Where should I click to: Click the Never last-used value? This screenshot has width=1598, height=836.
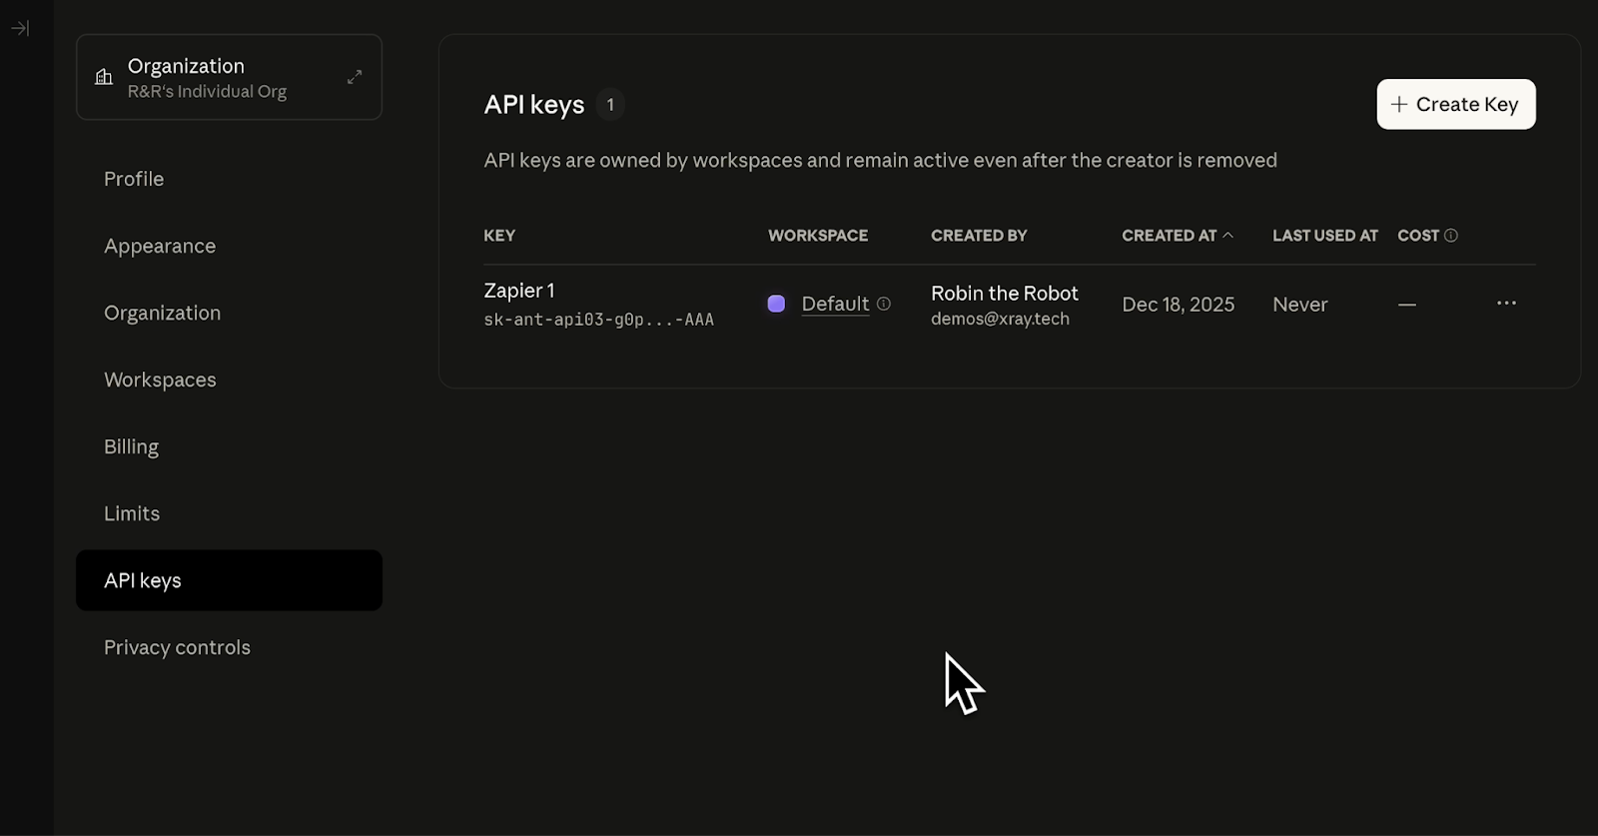[1300, 305]
